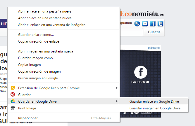195x126 pixels.
Task: Click the Print Image printer icon
Action: 13,108
